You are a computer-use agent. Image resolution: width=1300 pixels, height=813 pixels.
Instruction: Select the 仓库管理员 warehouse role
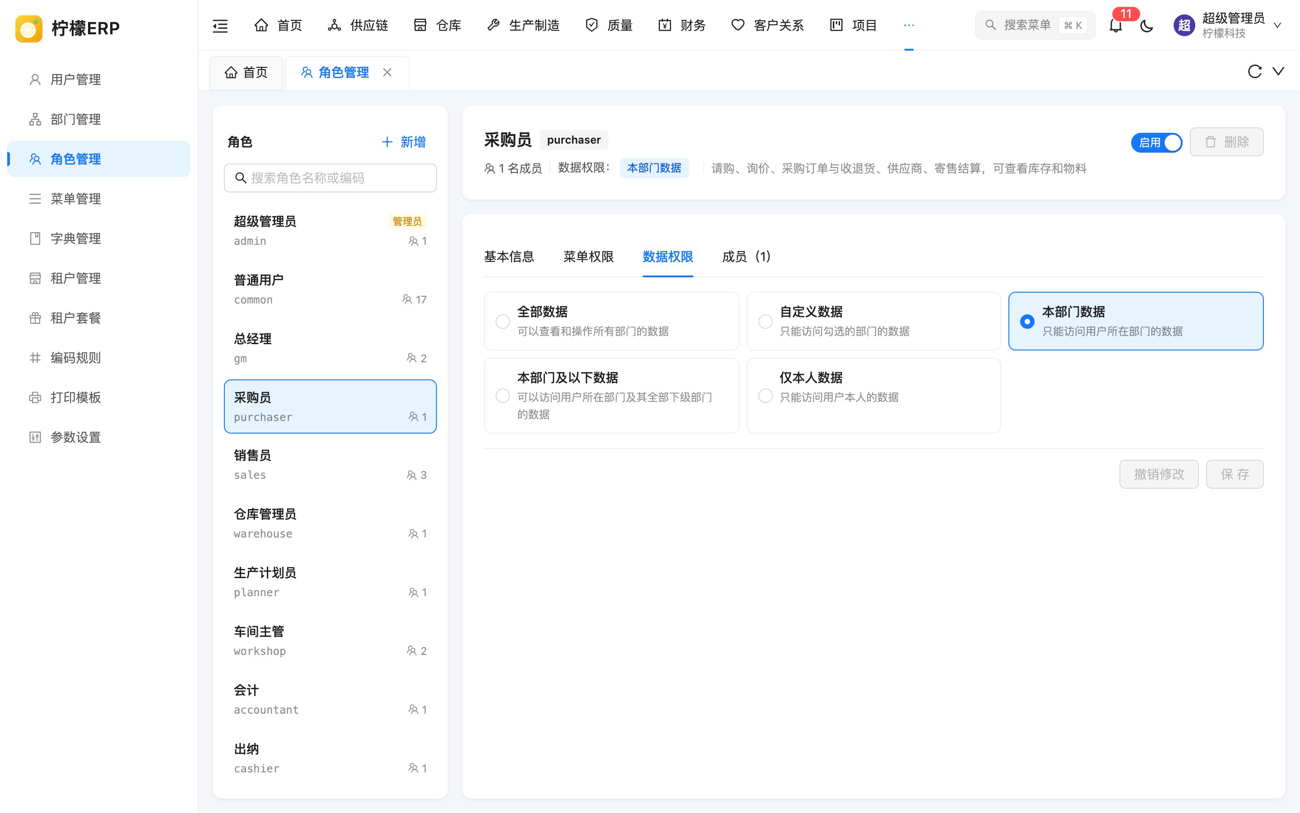pos(330,523)
